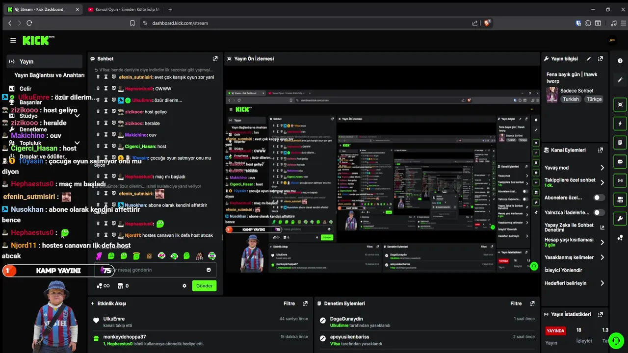628x353 pixels.
Task: Timeout Makichino via hourglass icon
Action: pos(105,135)
